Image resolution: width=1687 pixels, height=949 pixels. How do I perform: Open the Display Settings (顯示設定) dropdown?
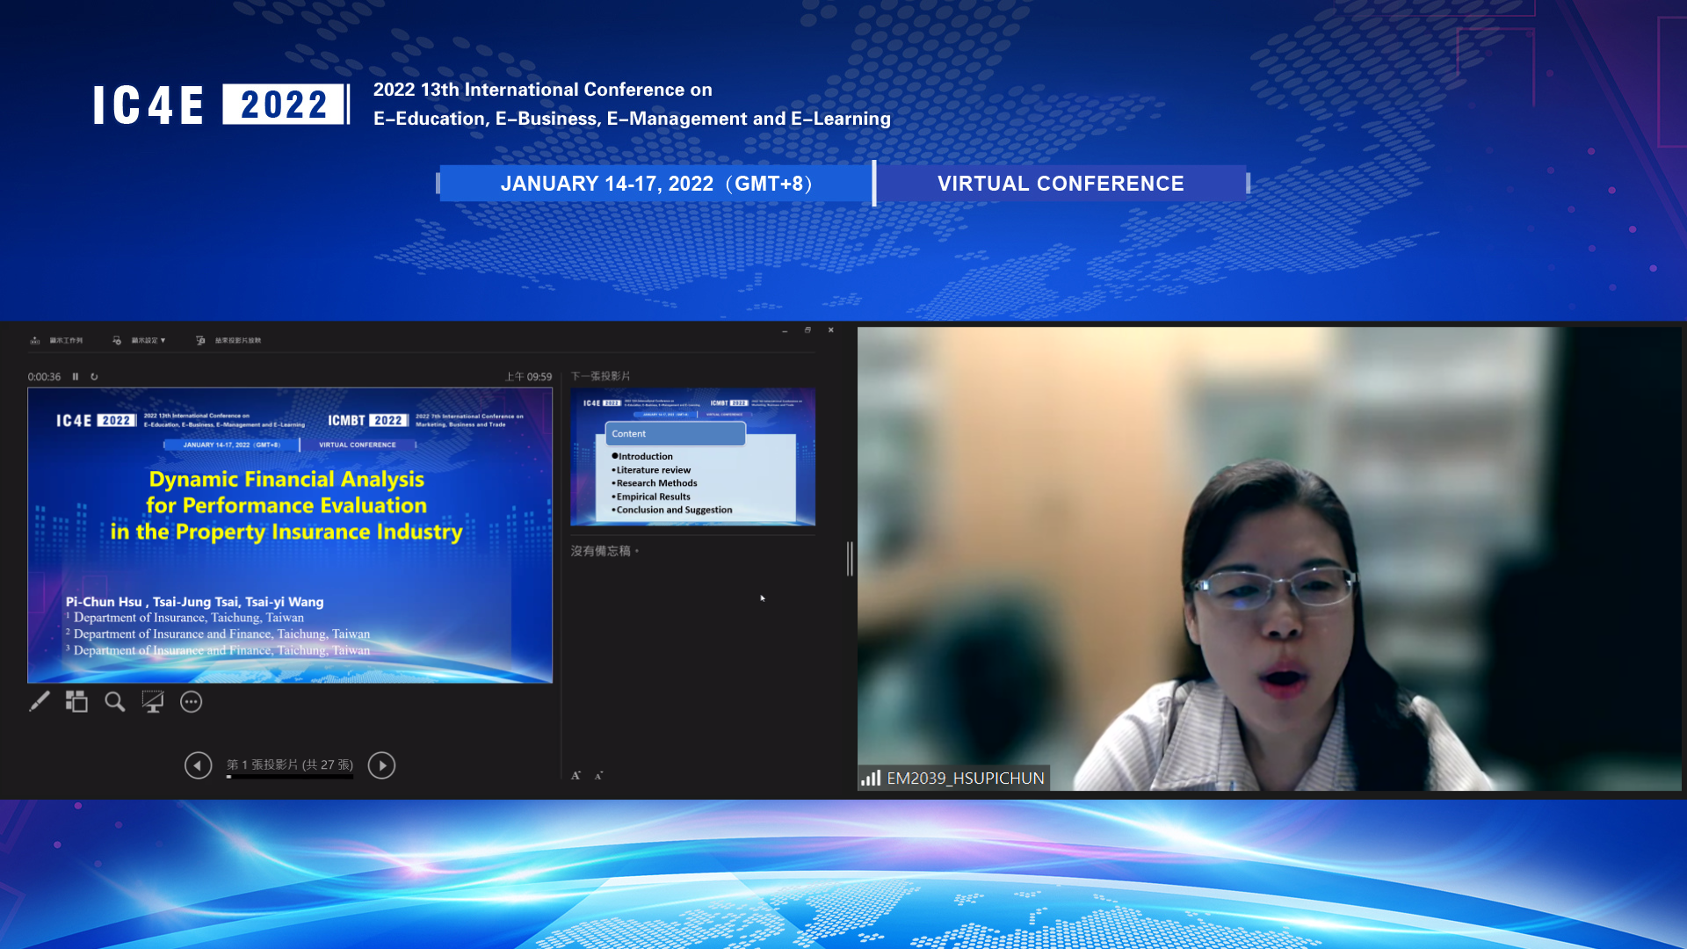tap(139, 340)
